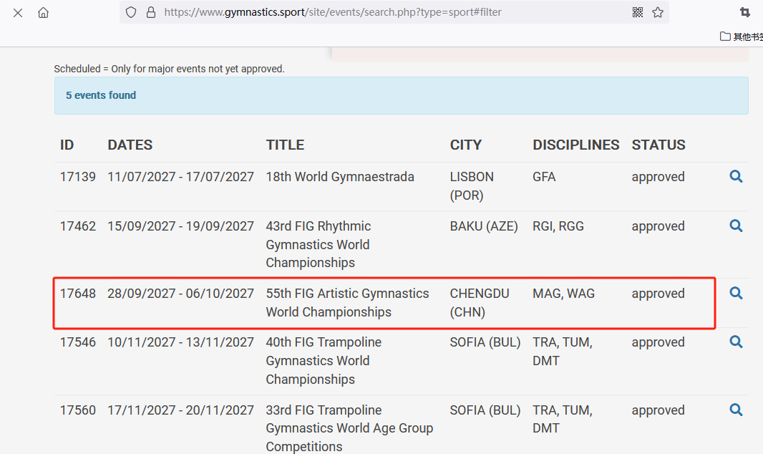Bookmark this page with the star icon

[x=658, y=12]
